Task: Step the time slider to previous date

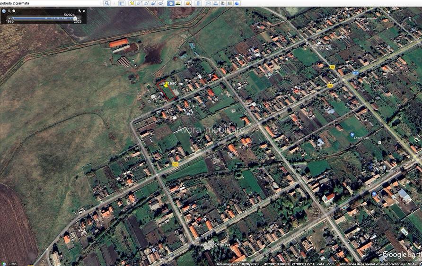Action: (9, 18)
